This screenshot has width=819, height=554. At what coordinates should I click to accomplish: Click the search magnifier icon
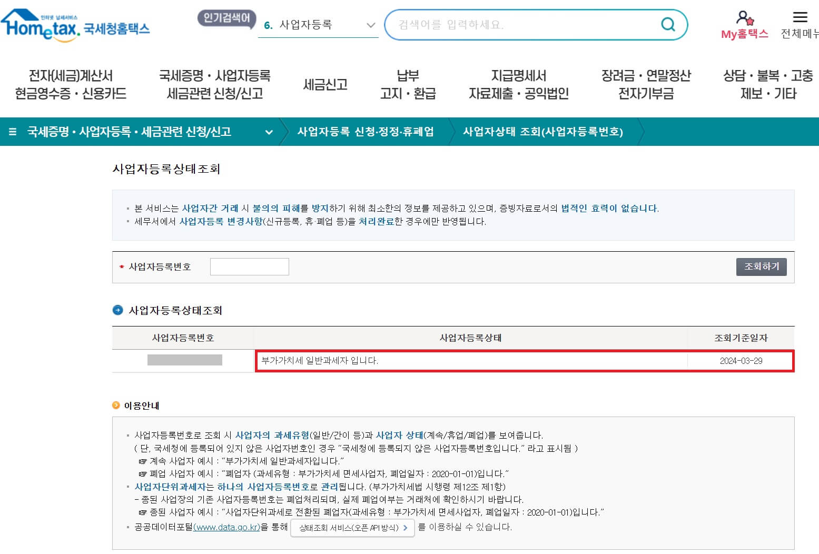pyautogui.click(x=667, y=24)
